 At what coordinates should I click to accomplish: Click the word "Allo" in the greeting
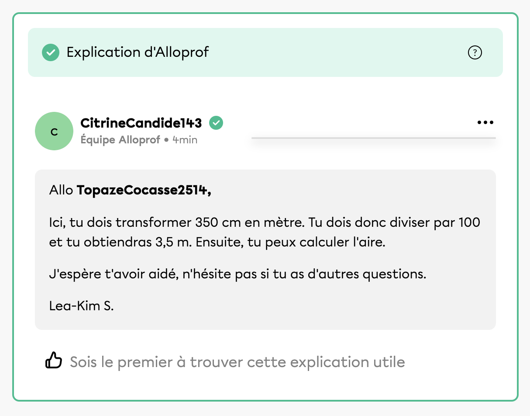pyautogui.click(x=61, y=191)
